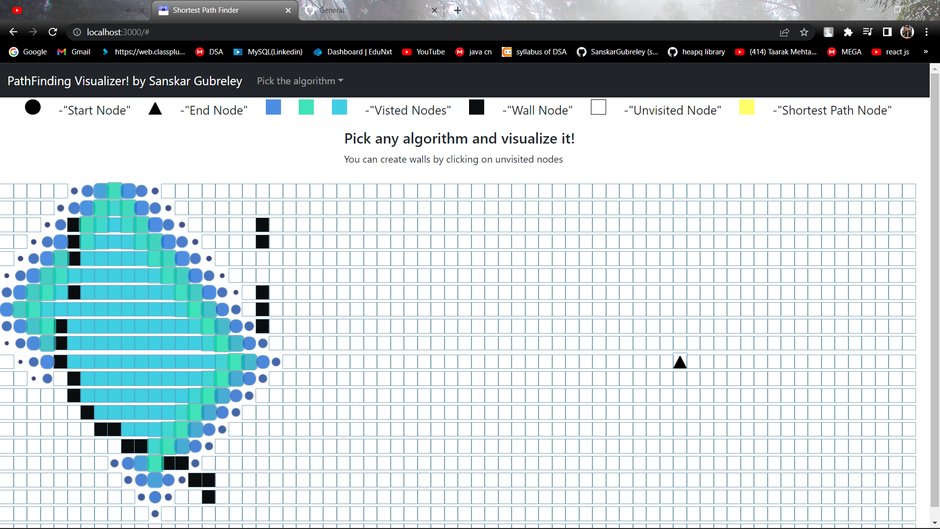This screenshot has width=940, height=529.
Task: Click the share page icon in address bar
Action: (784, 32)
